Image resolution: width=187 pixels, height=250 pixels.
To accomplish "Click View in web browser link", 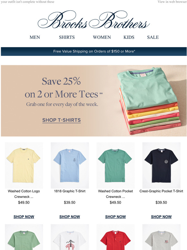I will click(172, 2).
